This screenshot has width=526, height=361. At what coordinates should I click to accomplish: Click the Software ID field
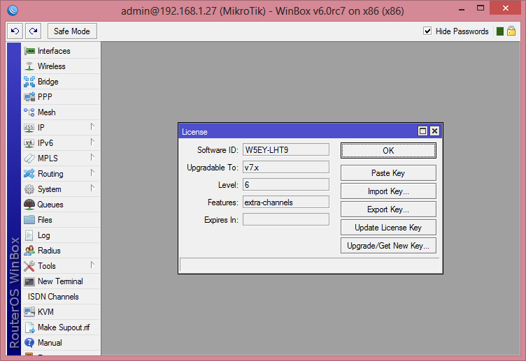(285, 149)
